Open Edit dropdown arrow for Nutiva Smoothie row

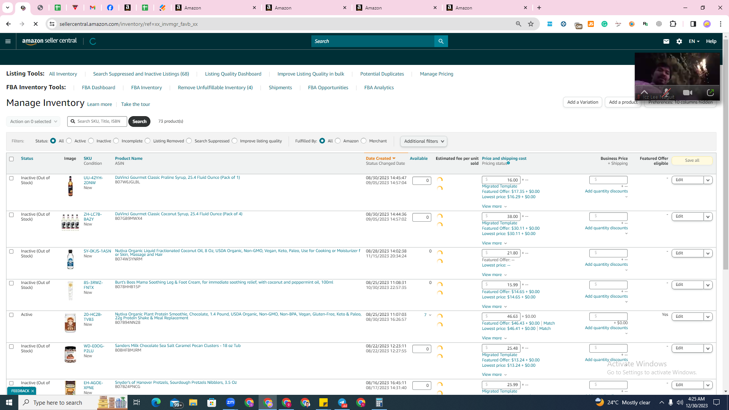708,317
